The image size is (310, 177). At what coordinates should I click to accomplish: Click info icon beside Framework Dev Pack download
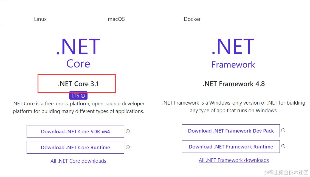click(x=283, y=130)
